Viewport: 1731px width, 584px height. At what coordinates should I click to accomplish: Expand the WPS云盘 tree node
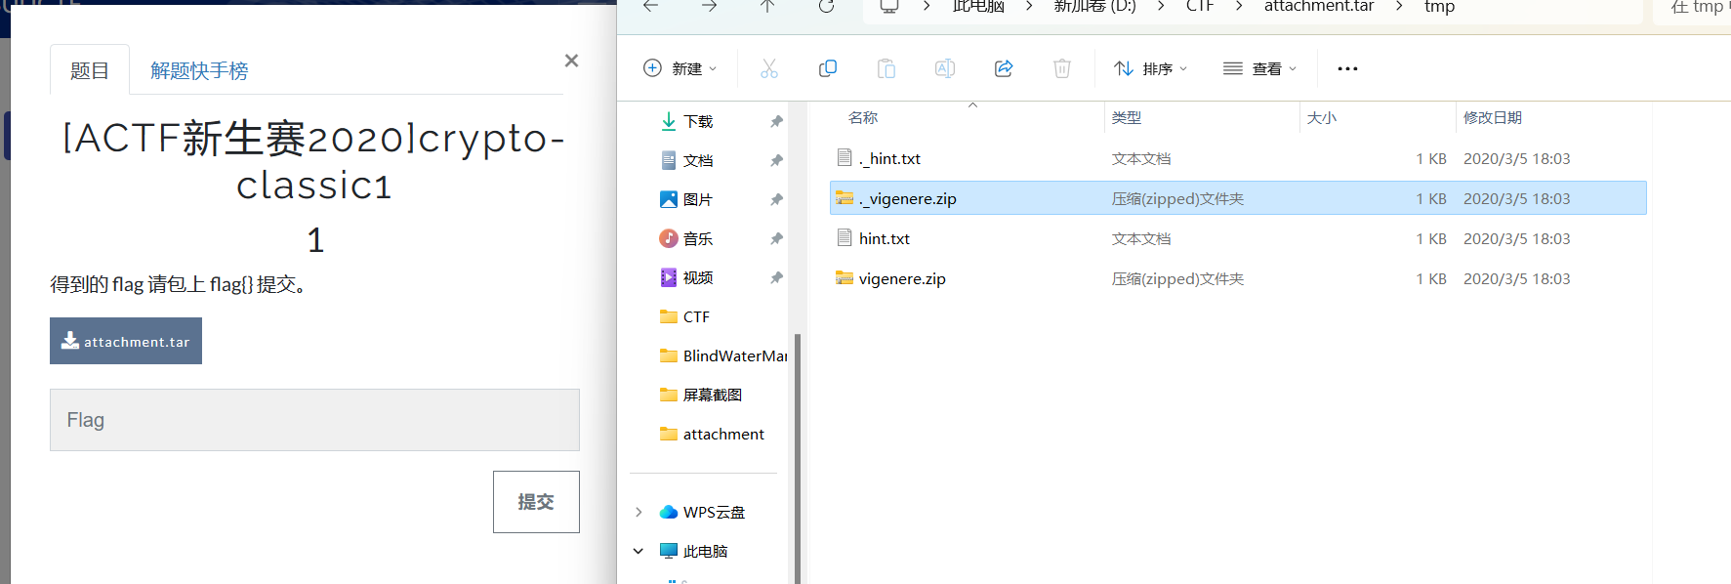pyautogui.click(x=639, y=512)
